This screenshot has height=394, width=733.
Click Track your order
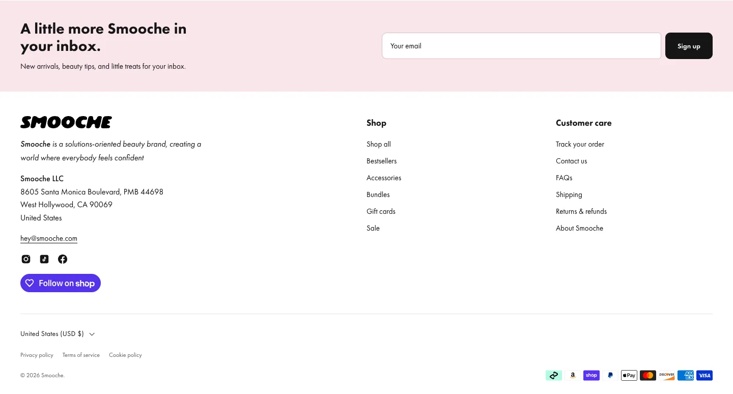pyautogui.click(x=580, y=144)
